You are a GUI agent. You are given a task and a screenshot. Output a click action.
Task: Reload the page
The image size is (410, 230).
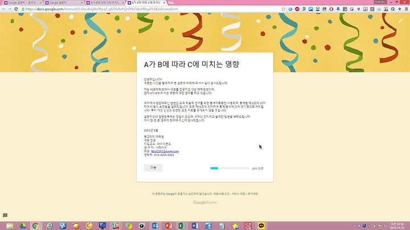tap(16, 9)
